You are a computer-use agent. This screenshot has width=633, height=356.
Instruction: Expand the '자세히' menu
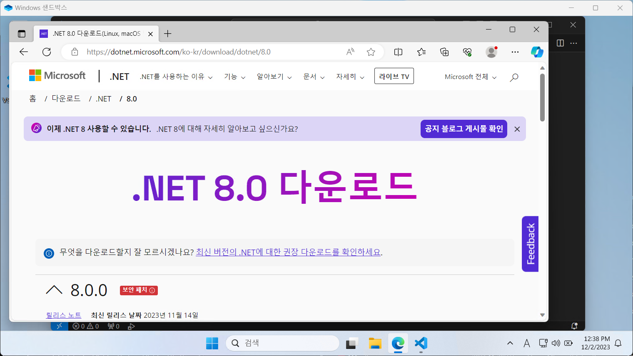(x=350, y=77)
